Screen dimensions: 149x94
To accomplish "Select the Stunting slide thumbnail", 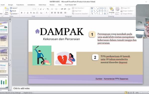I will [x=4, y=68].
